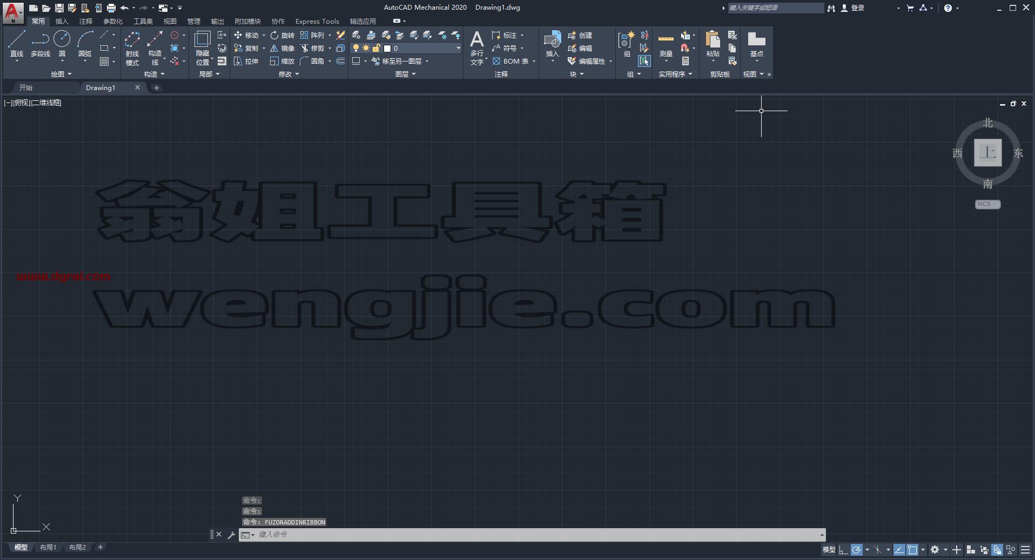Screen dimensions: 1035x560
Task: Open the layer 0 dropdown list
Action: [x=458, y=48]
